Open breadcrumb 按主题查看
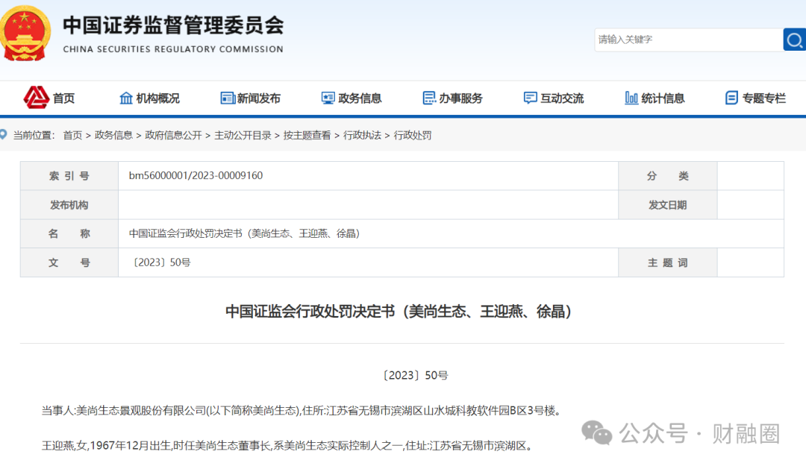 pyautogui.click(x=307, y=135)
